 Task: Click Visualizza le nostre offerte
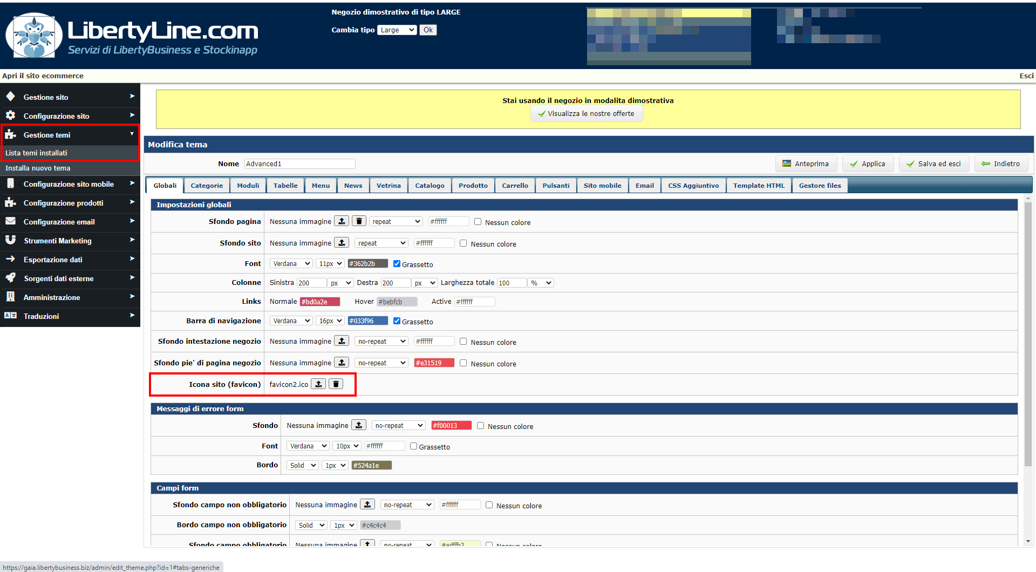point(587,114)
